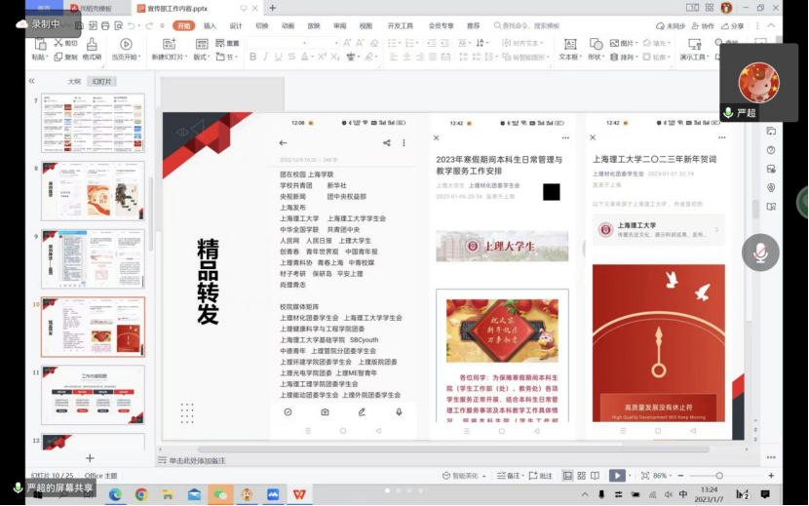Click the Undo arrow

132,25
